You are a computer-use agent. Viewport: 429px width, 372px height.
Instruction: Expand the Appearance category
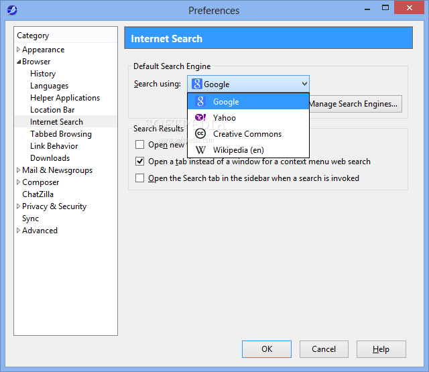(x=18, y=50)
